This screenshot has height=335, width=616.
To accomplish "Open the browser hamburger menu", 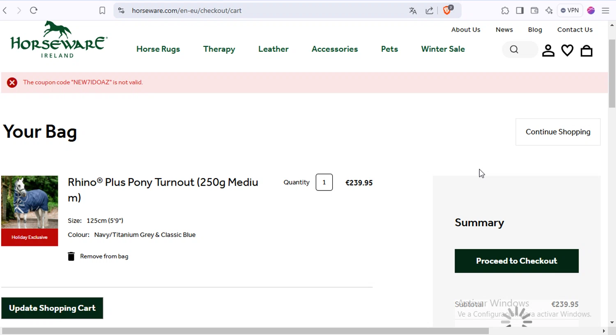I will coord(605,11).
